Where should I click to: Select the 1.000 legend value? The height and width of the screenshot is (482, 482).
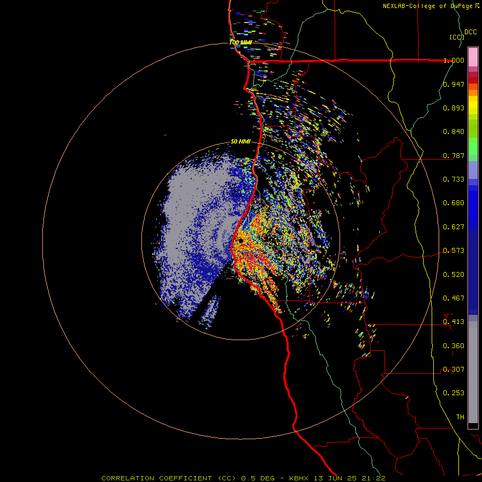(x=454, y=60)
